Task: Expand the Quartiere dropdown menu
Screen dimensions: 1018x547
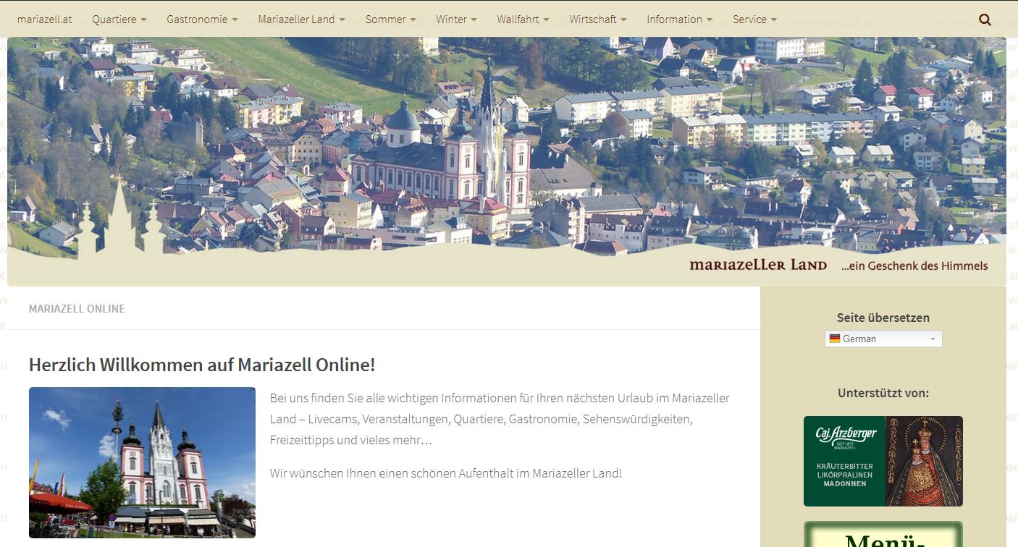Action: point(119,20)
